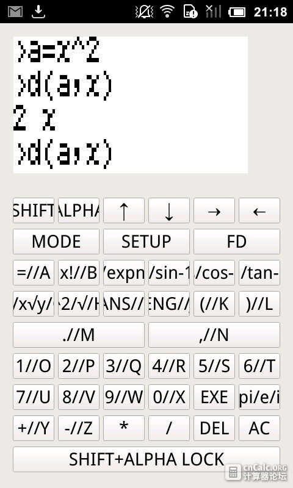Image resolution: width=293 pixels, height=488 pixels.
Task: Tap the +//Y plus key
Action: pyautogui.click(x=34, y=428)
